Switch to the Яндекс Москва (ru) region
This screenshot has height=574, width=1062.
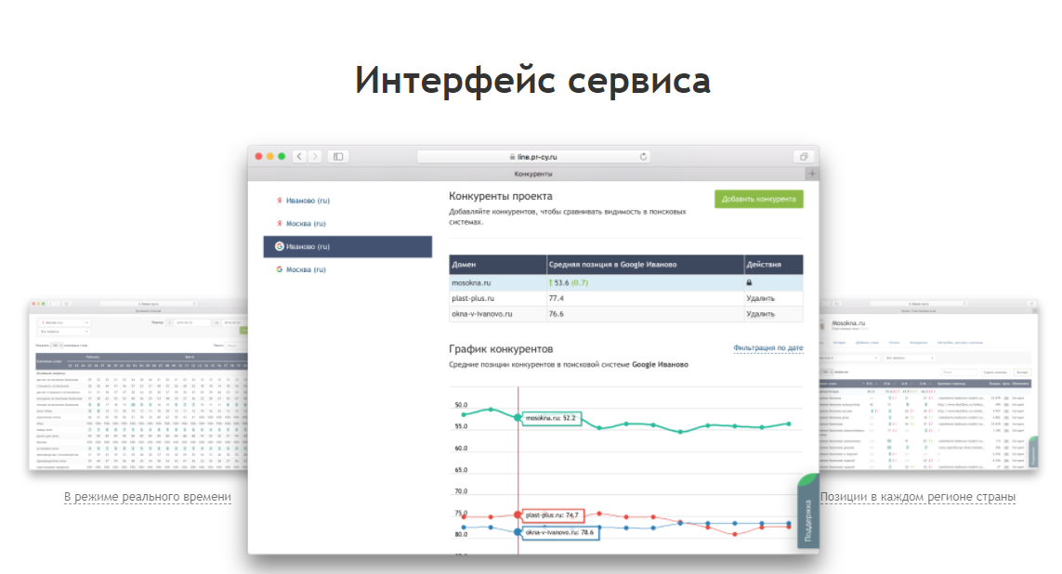pos(307,223)
